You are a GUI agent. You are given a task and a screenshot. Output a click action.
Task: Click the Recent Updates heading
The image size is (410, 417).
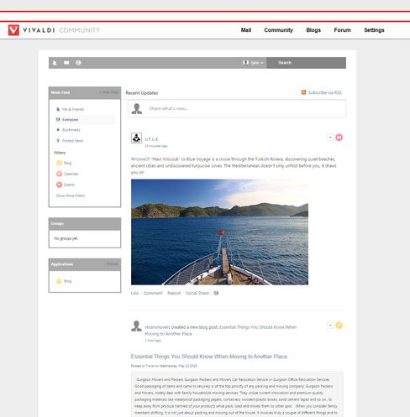[142, 93]
